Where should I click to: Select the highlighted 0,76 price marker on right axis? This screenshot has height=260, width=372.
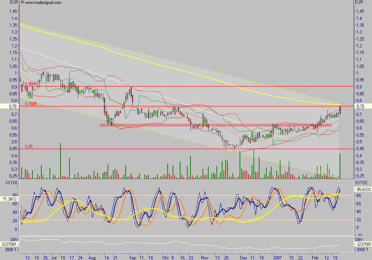pos(362,106)
